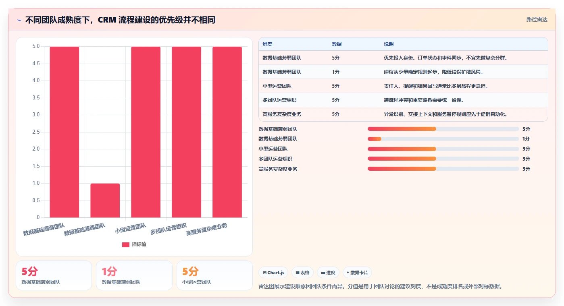Click the 多团队运营组织 bar in the chart
The height and width of the screenshot is (306, 564).
click(186, 132)
